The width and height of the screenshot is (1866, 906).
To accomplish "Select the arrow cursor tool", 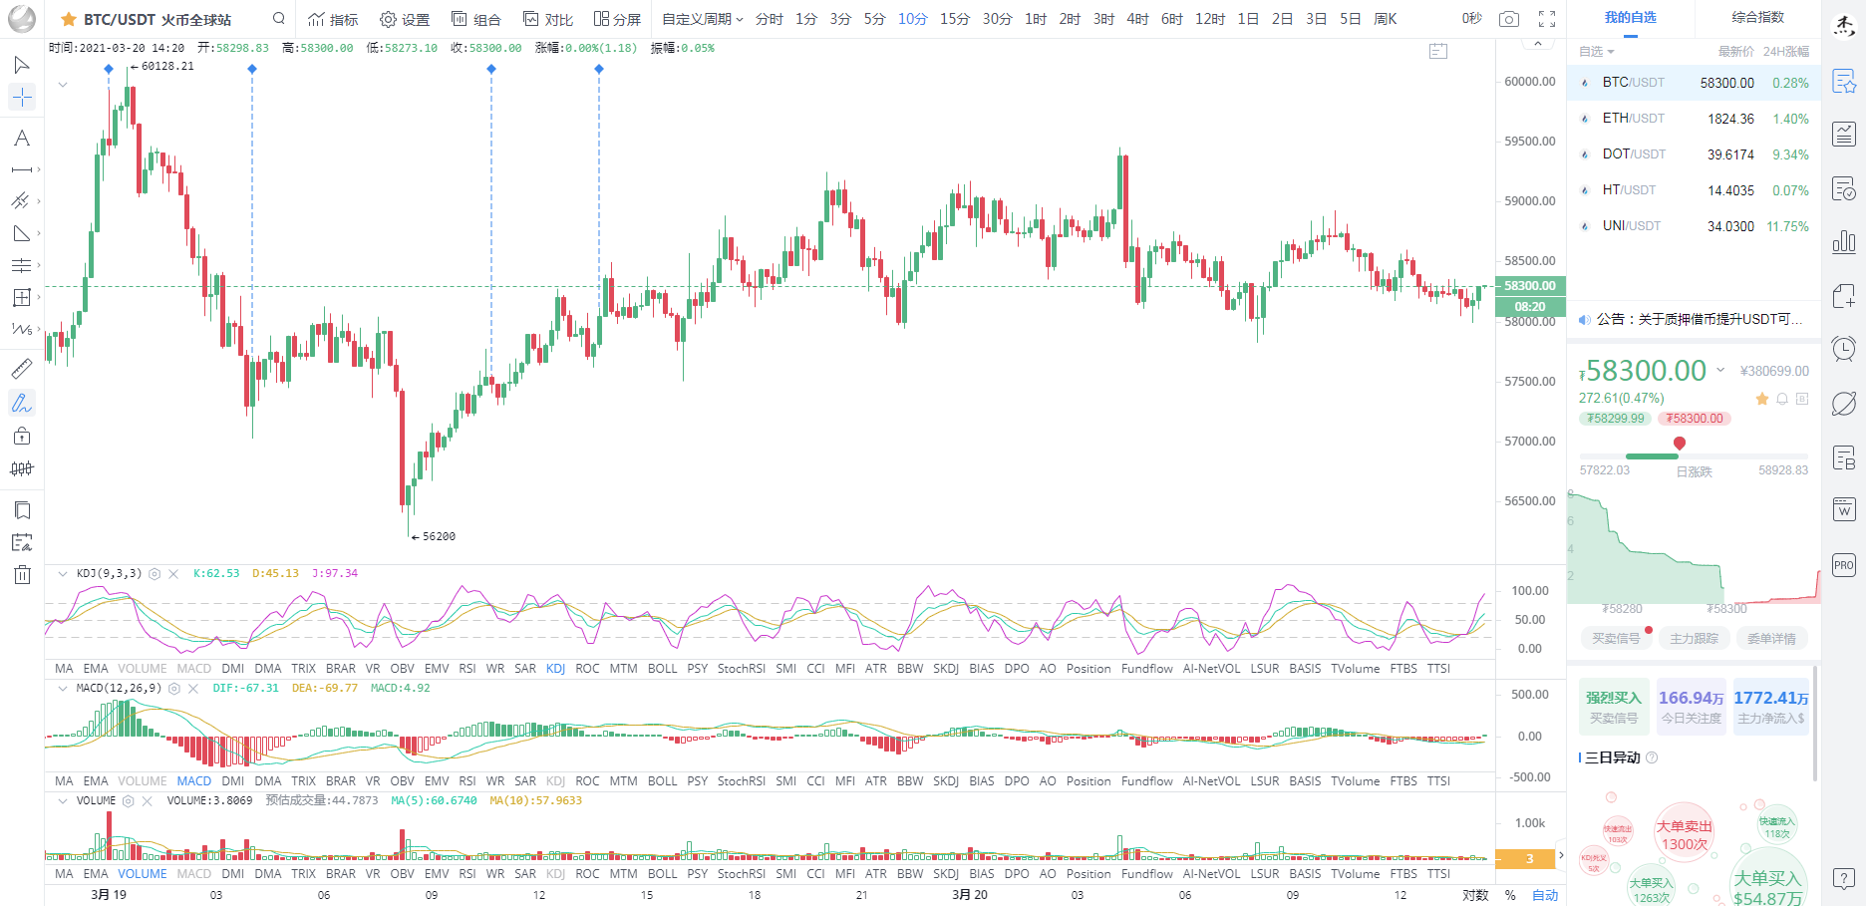I will point(21,65).
